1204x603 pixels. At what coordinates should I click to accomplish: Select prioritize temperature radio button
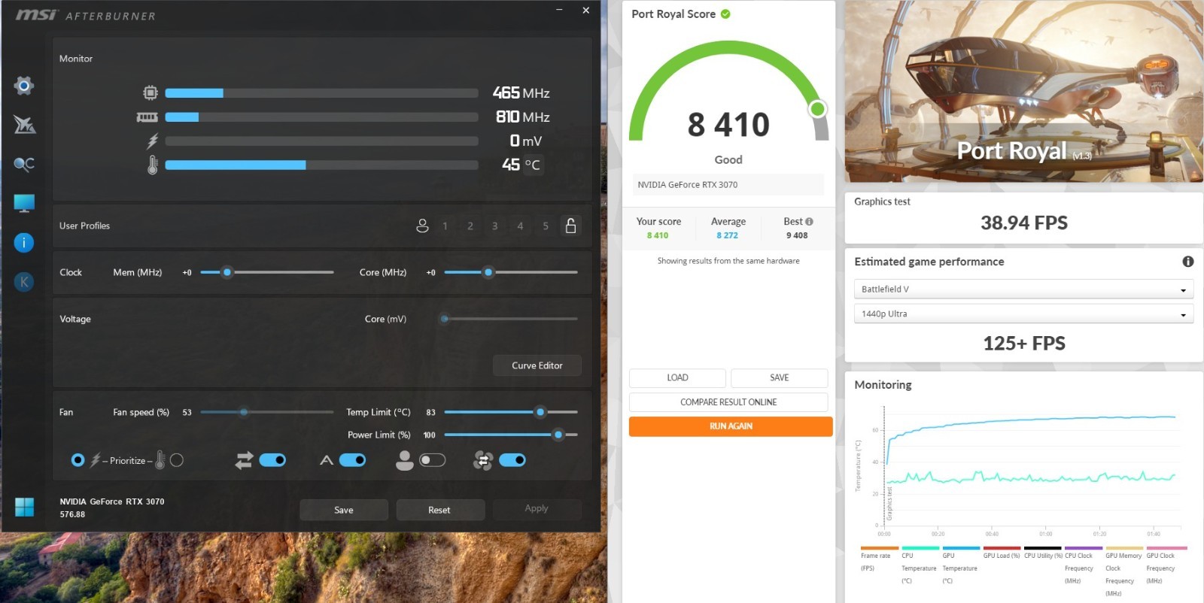(x=177, y=460)
